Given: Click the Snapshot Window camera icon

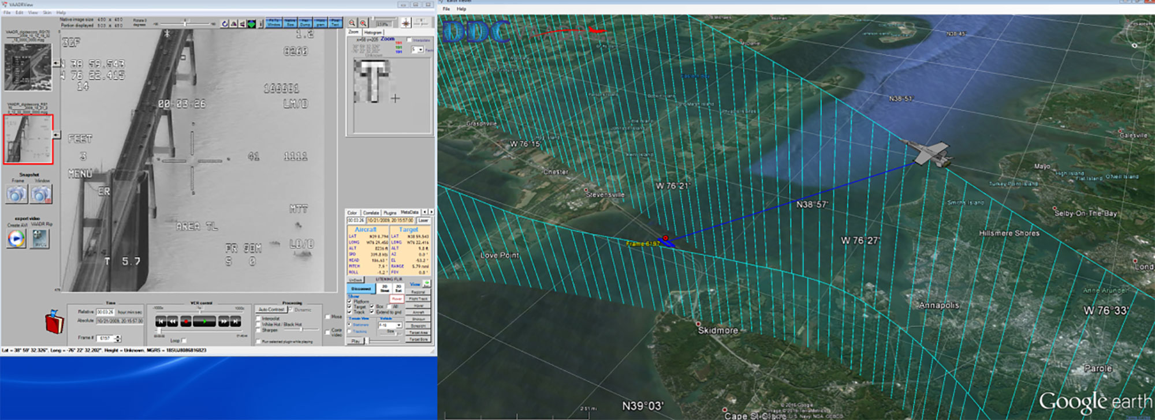Looking at the screenshot, I should coord(40,194).
